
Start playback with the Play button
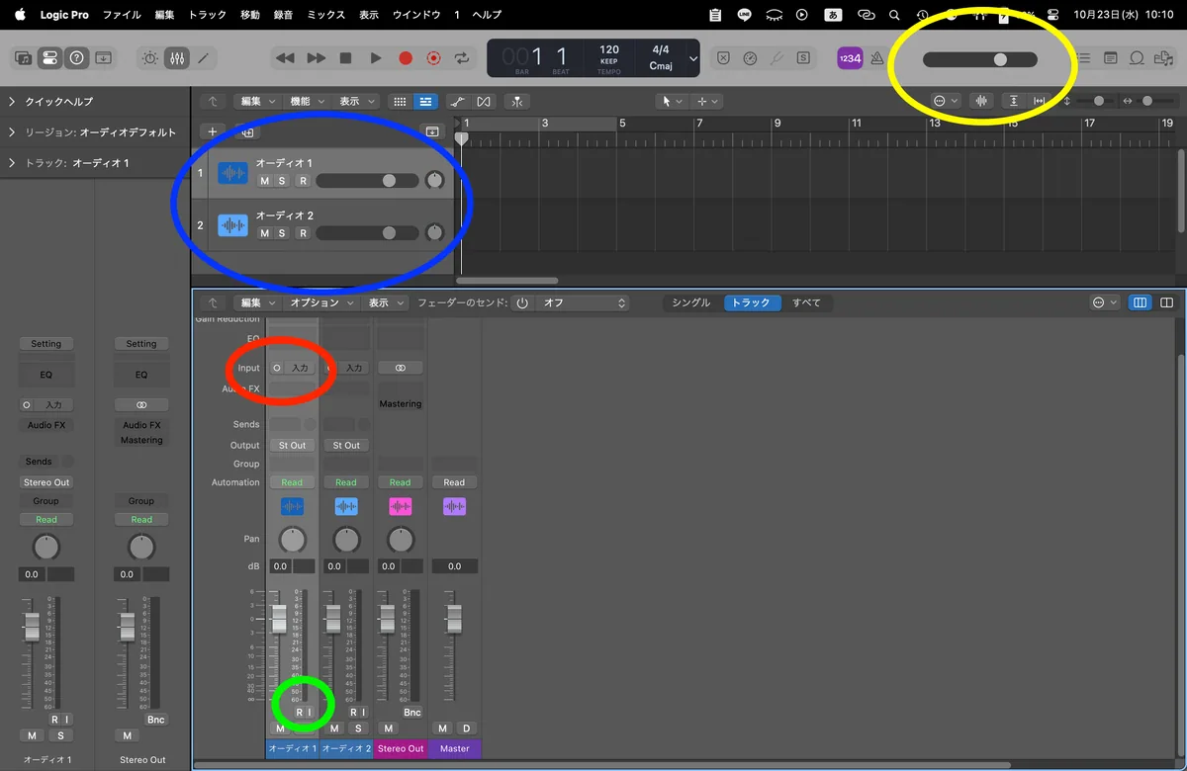375,58
